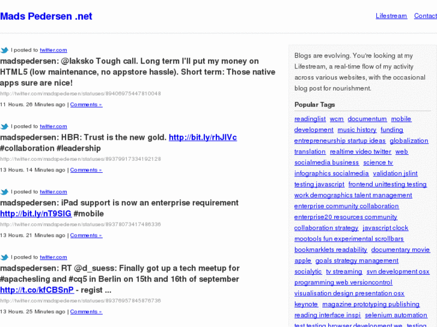View Comments on the 11 Hours, 26 Minutes ago post
This screenshot has width=437, height=327.
(86, 104)
